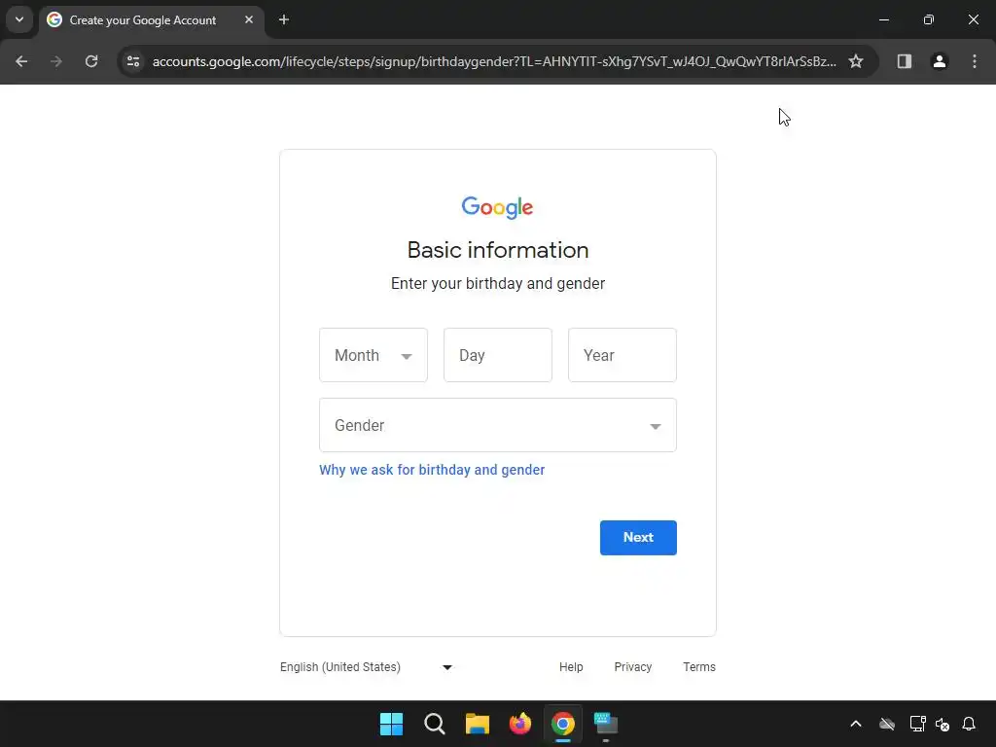Open the notifications bell
996x747 pixels.
coord(969,724)
